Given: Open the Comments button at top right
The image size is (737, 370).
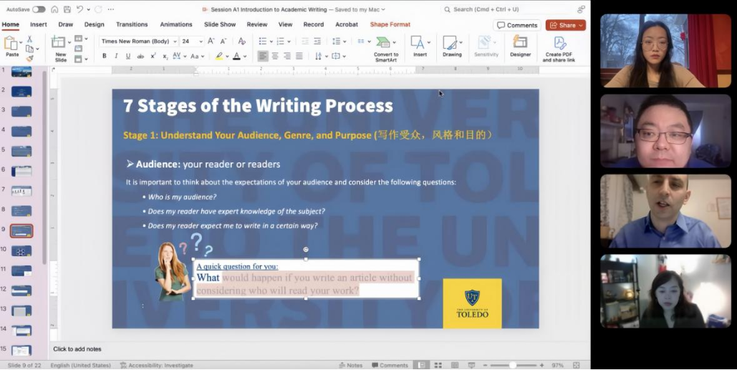Looking at the screenshot, I should click(517, 25).
